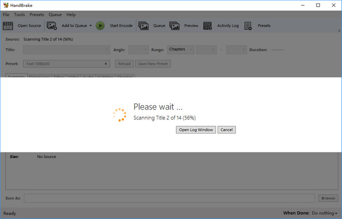Image resolution: width=342 pixels, height=219 pixels.
Task: Click the 'No Source' size value
Action: pos(46,156)
